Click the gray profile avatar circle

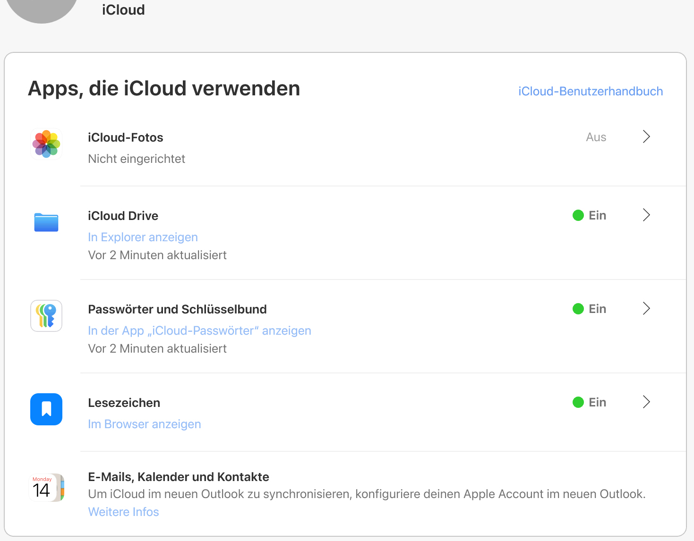point(42,7)
